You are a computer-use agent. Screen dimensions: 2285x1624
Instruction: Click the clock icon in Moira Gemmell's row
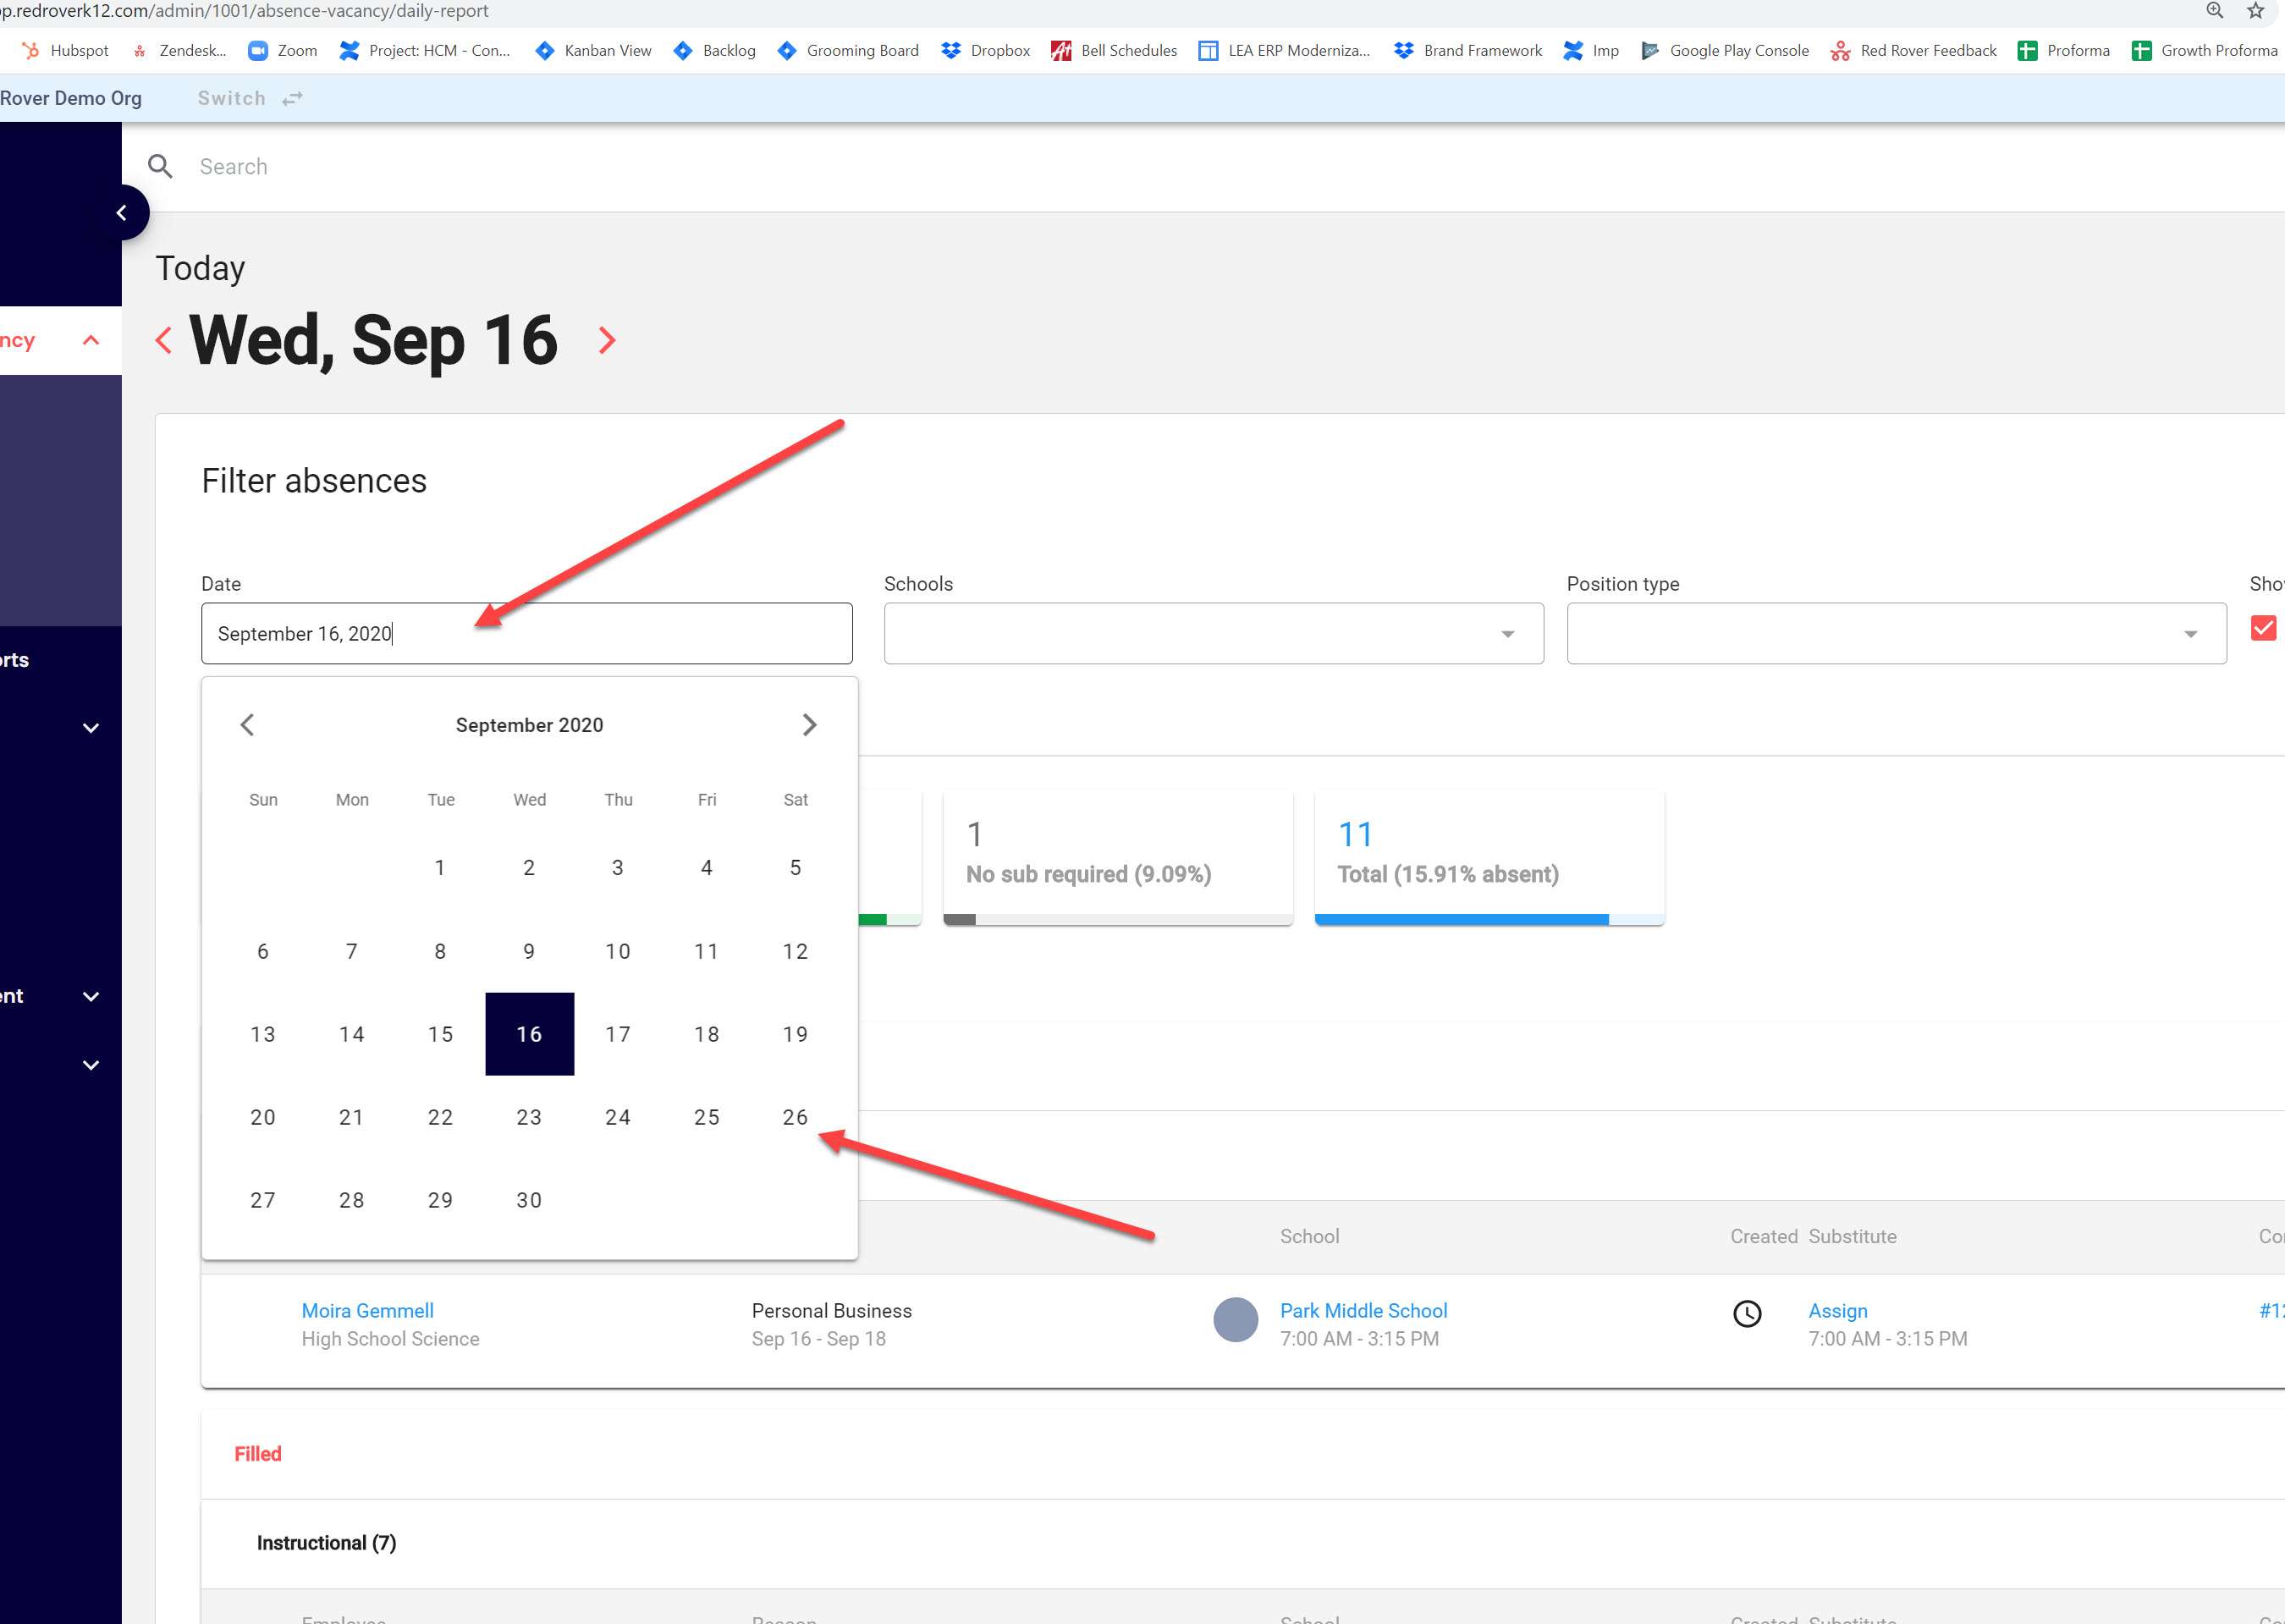(x=1746, y=1313)
